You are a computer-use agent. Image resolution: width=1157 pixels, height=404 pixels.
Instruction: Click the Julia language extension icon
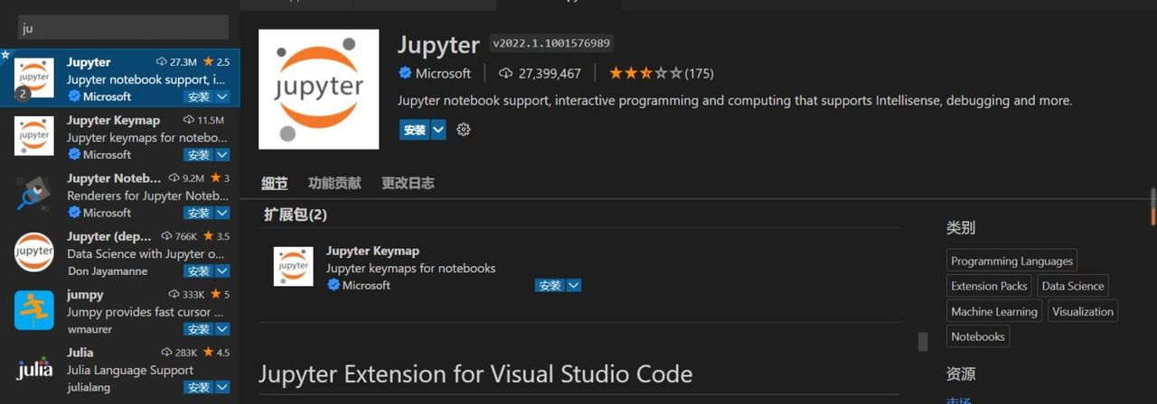[34, 368]
